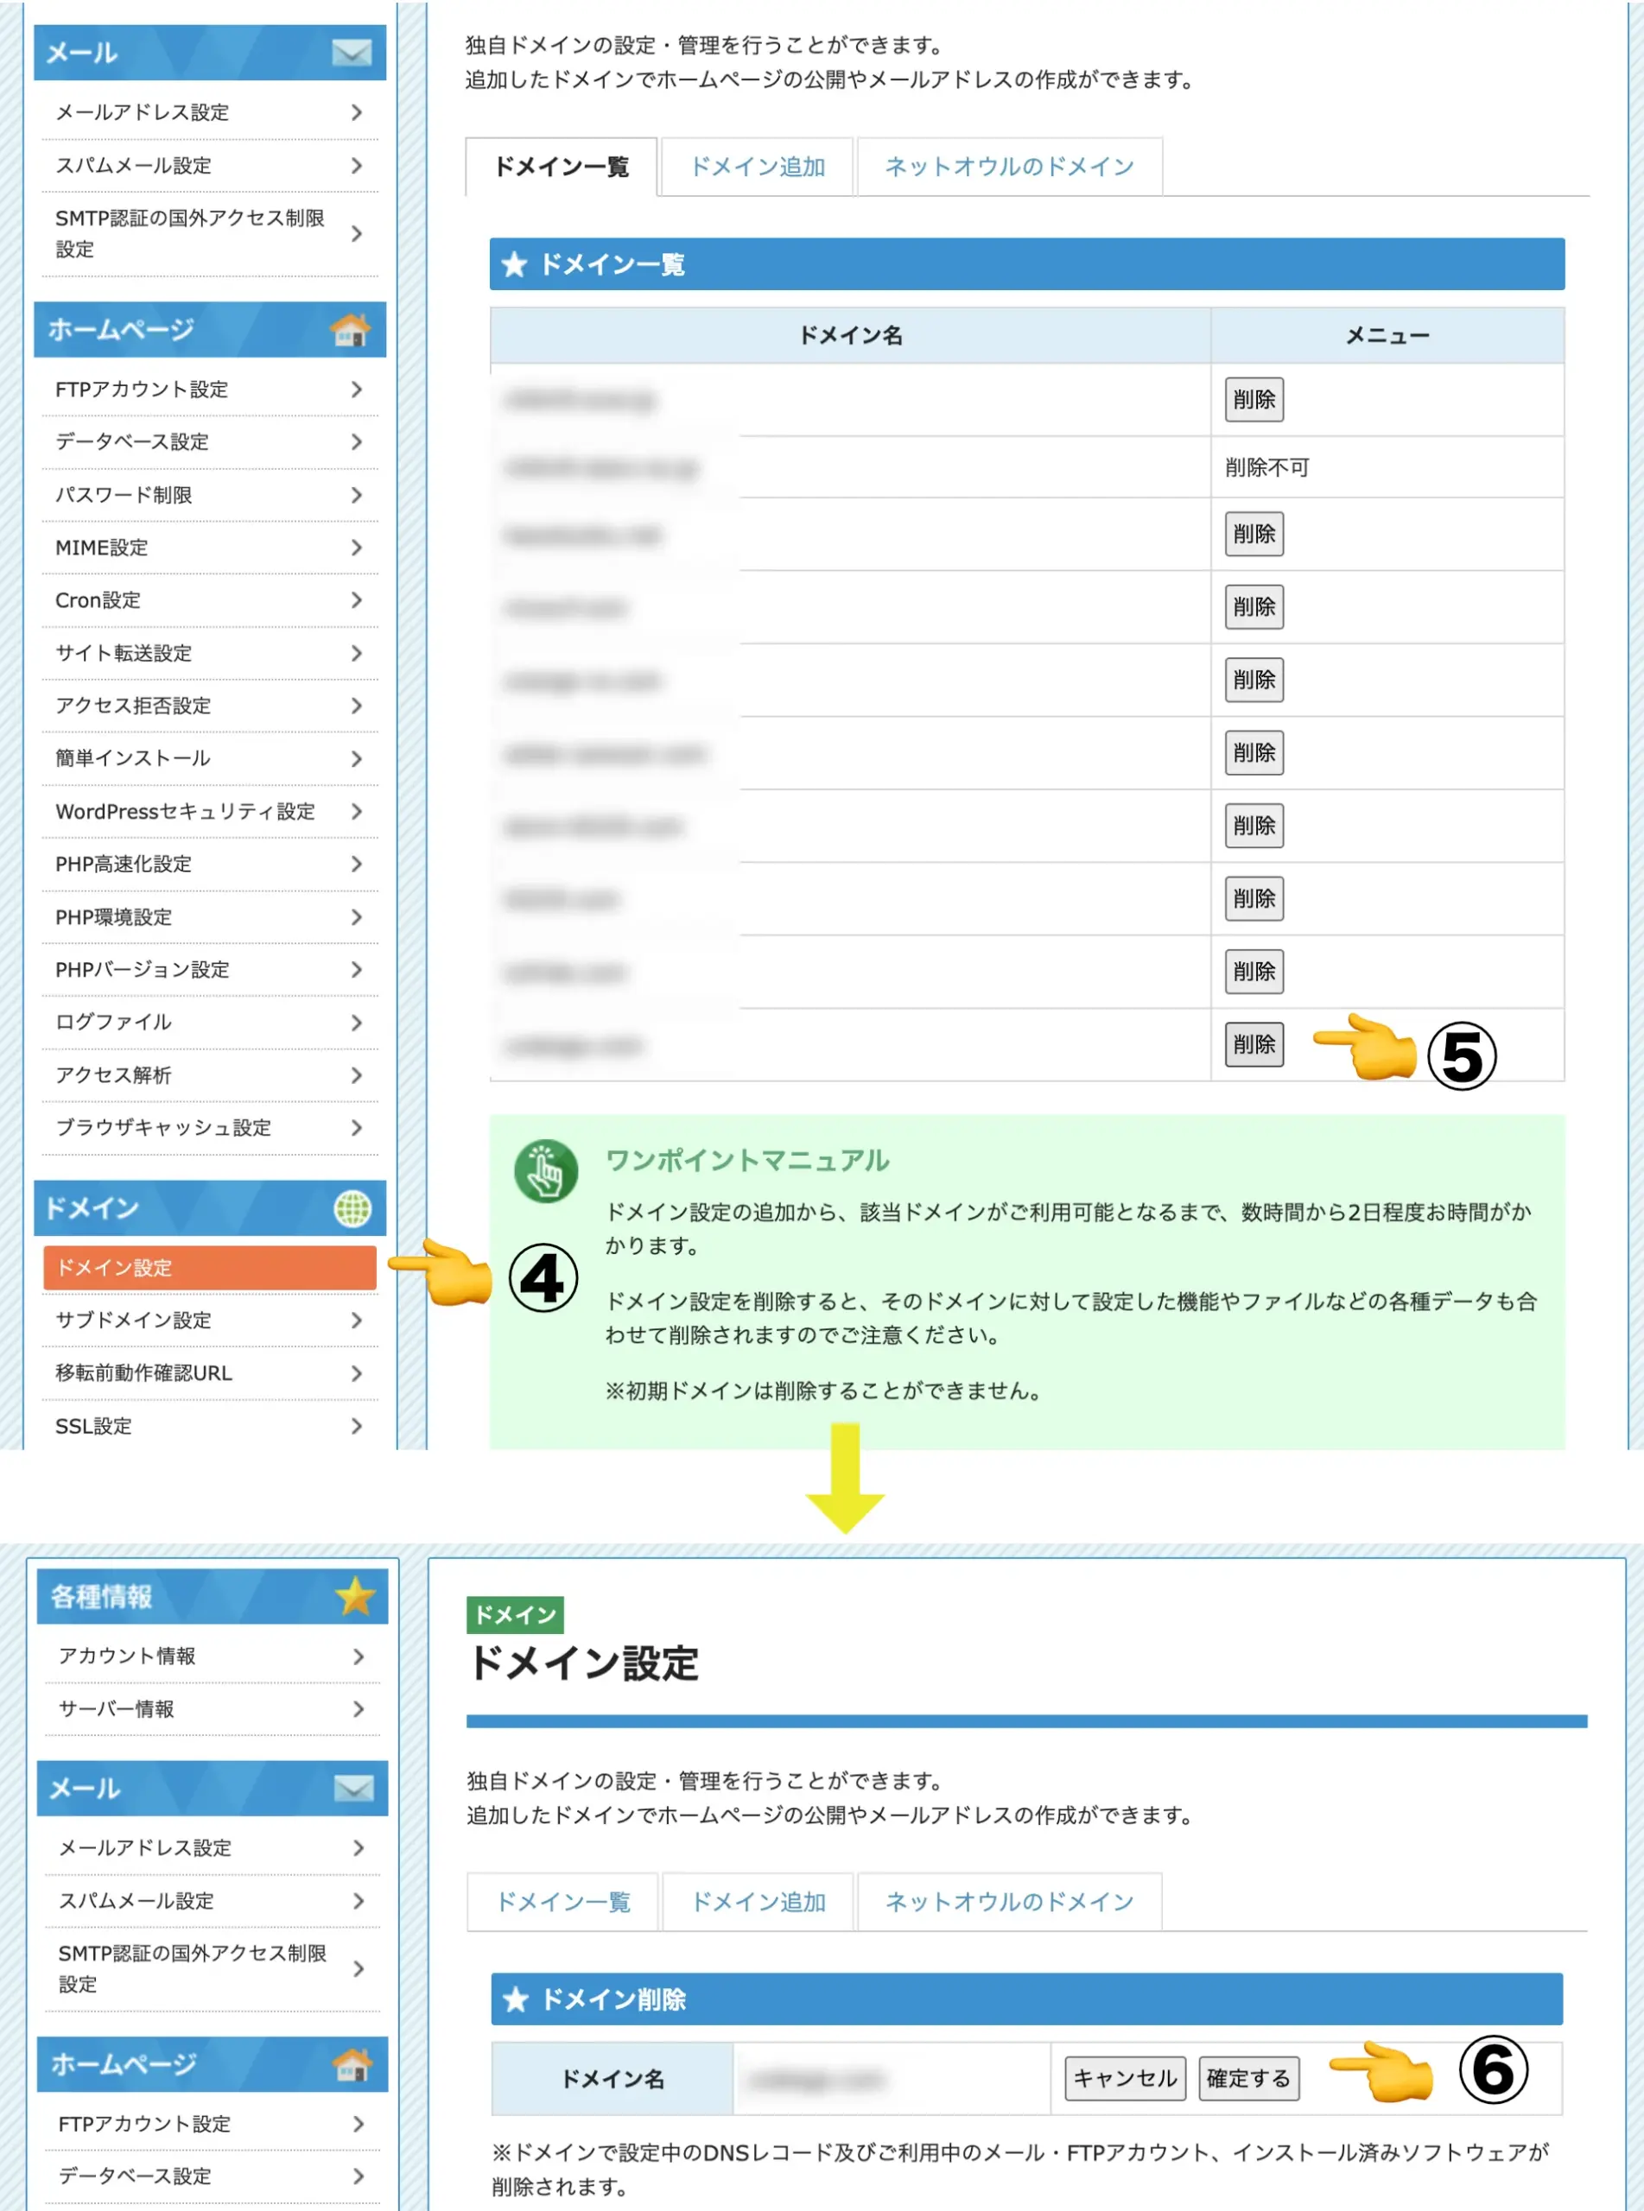Click the globe icon on the ドメイン header
Image resolution: width=1644 pixels, height=2211 pixels.
coord(354,1207)
